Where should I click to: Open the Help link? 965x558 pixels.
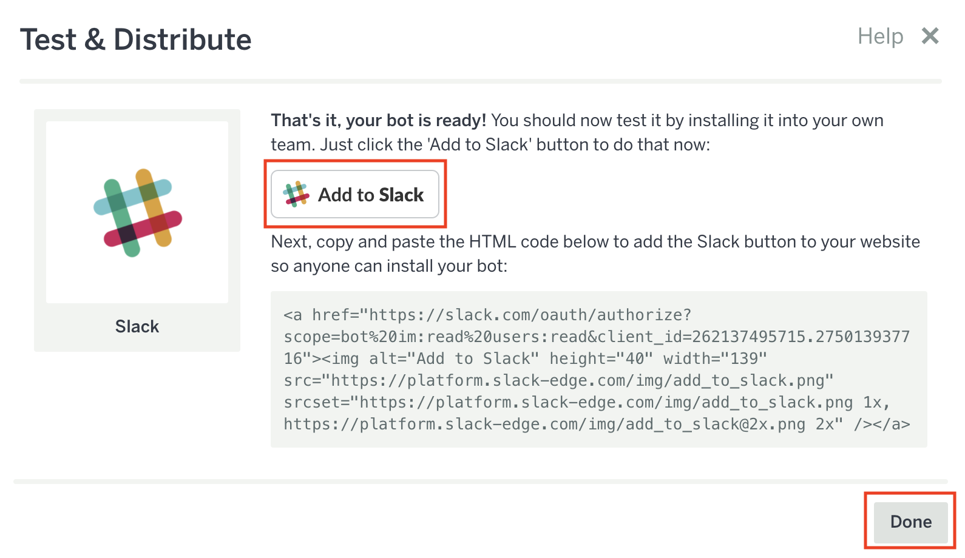[880, 36]
